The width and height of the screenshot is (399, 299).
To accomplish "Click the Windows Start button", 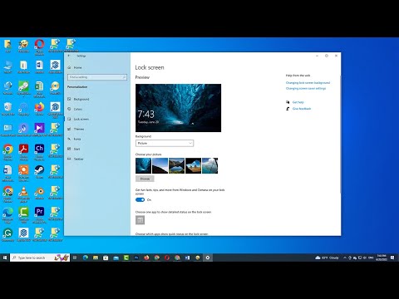I will pos(5,257).
